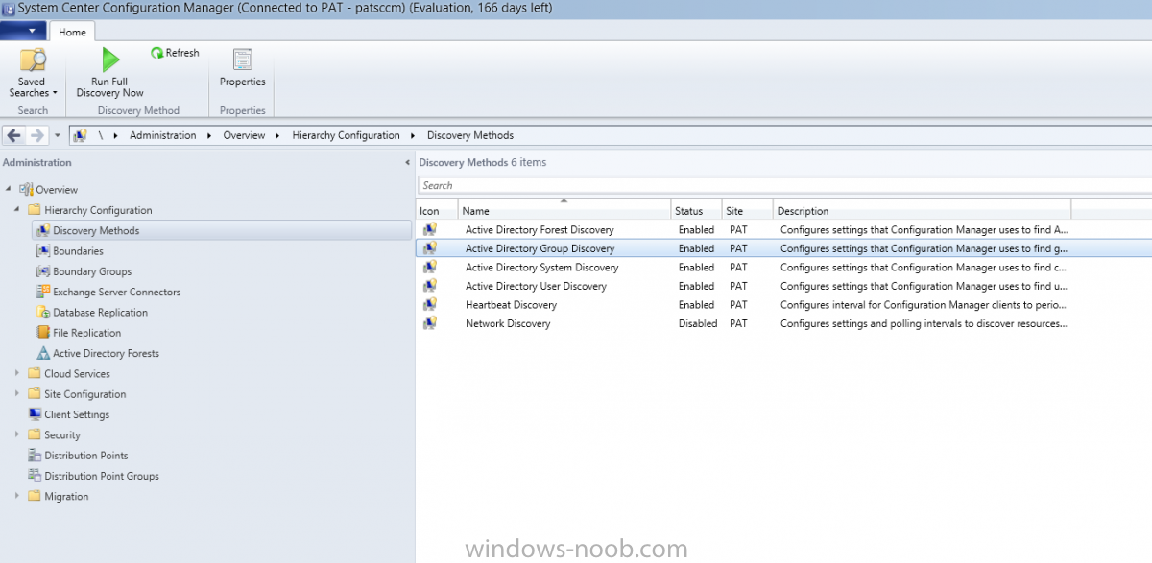Image resolution: width=1152 pixels, height=563 pixels.
Task: Click Discovery Methods in the breadcrumb
Action: [470, 135]
